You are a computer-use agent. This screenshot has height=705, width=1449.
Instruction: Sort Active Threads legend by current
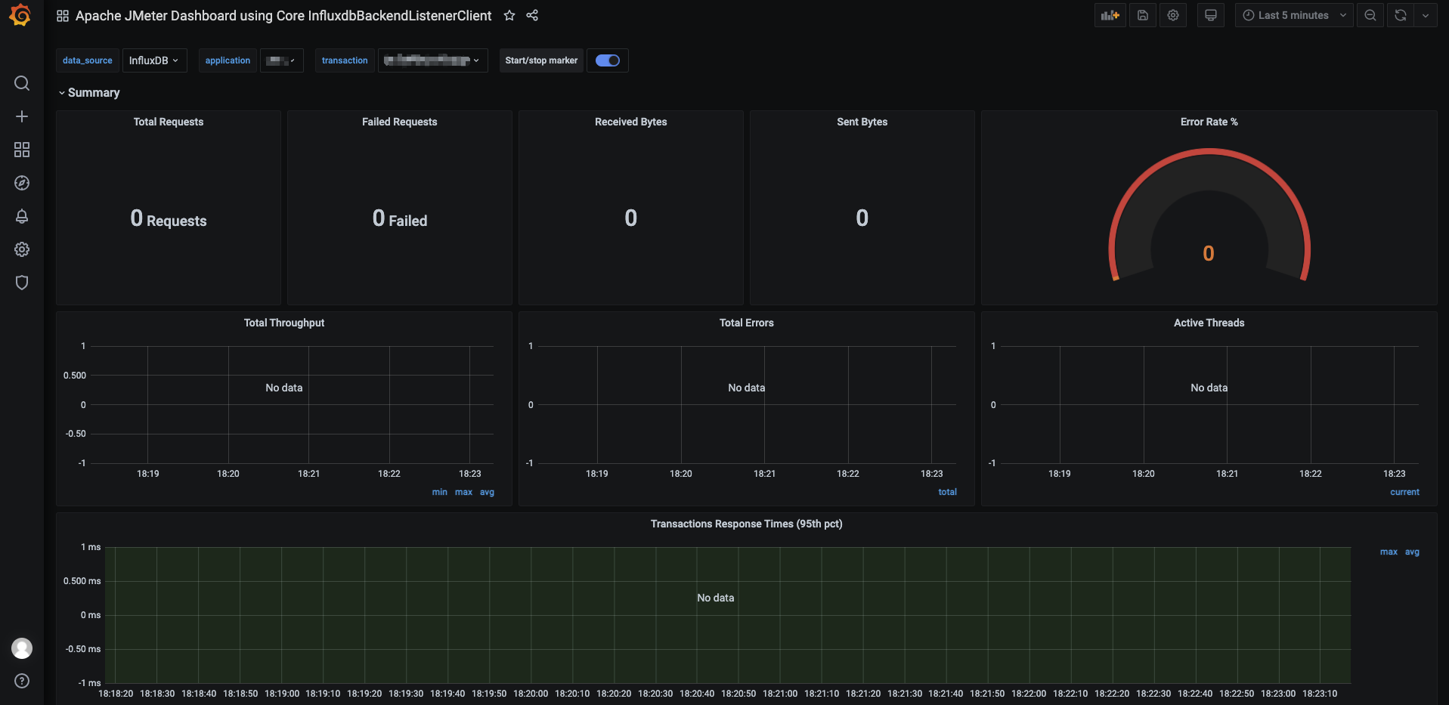pyautogui.click(x=1404, y=492)
